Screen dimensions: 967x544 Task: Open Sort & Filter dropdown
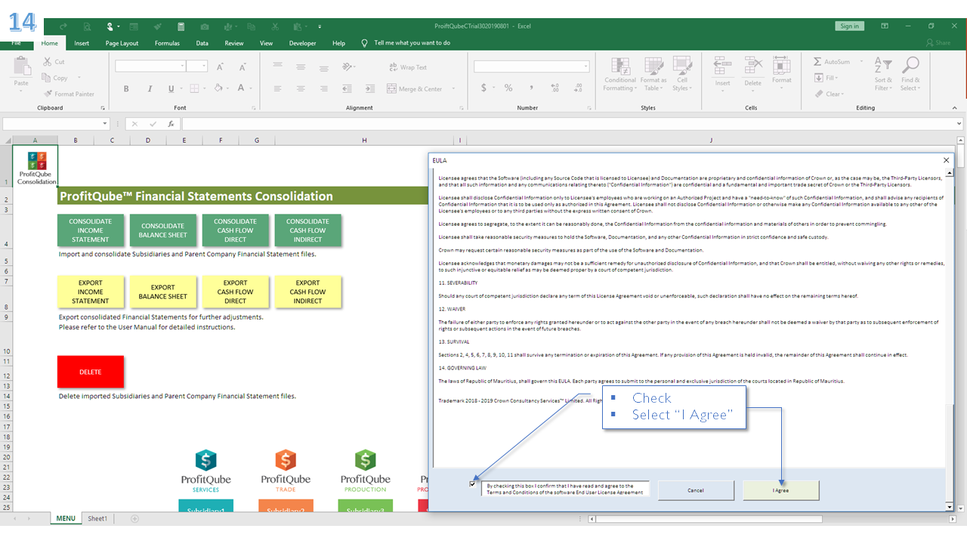point(883,74)
